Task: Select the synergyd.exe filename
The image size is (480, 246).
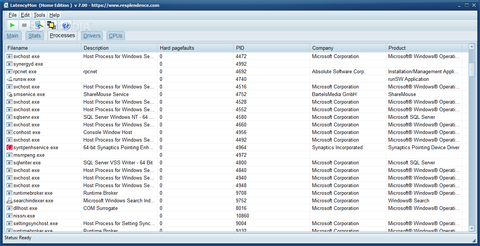Action: click(28, 64)
